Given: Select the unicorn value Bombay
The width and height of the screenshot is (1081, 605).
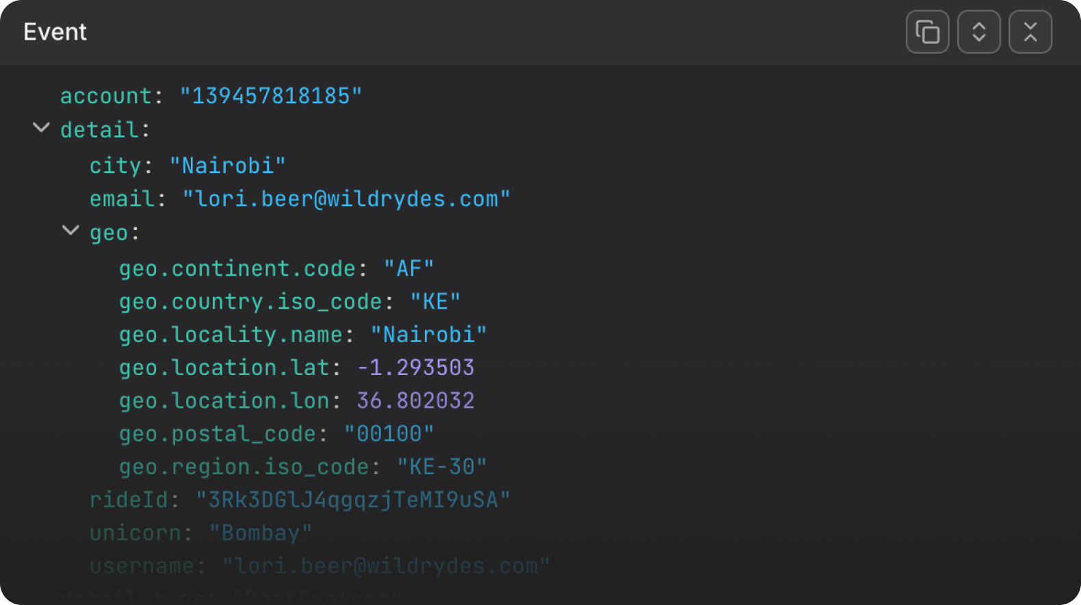Looking at the screenshot, I should coord(261,533).
